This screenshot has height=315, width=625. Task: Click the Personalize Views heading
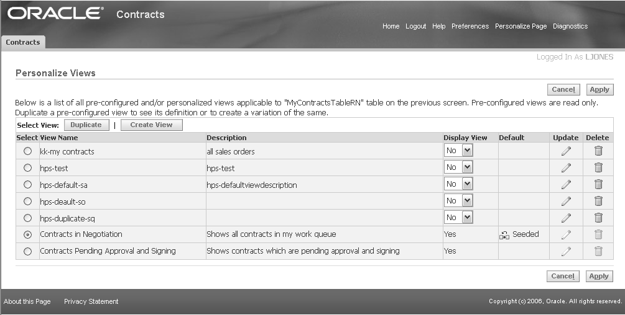pos(55,73)
